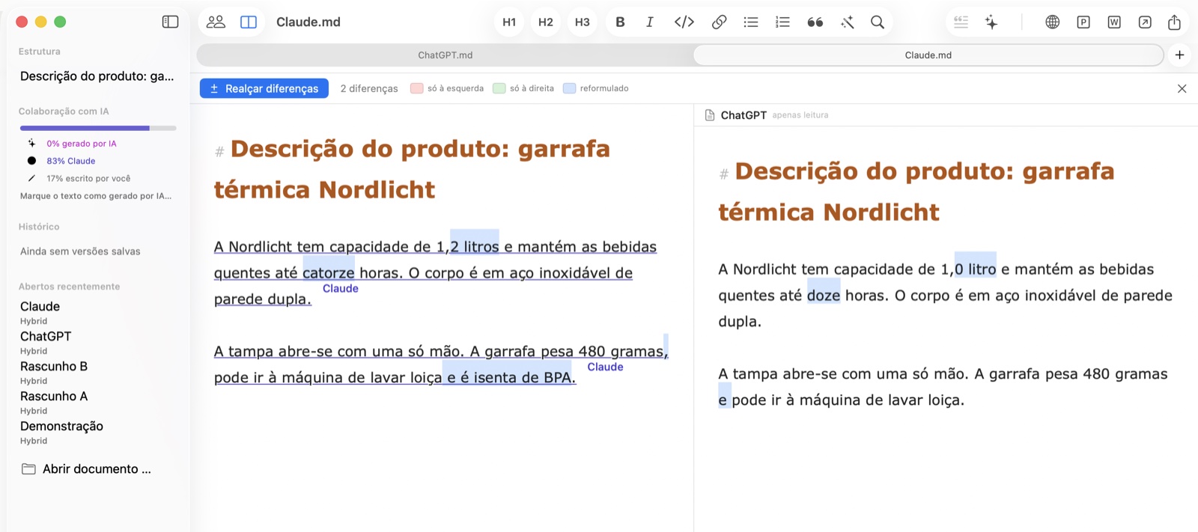The height and width of the screenshot is (532, 1198).
Task: Toggle the sidebar visibility icon
Action: pos(171,22)
